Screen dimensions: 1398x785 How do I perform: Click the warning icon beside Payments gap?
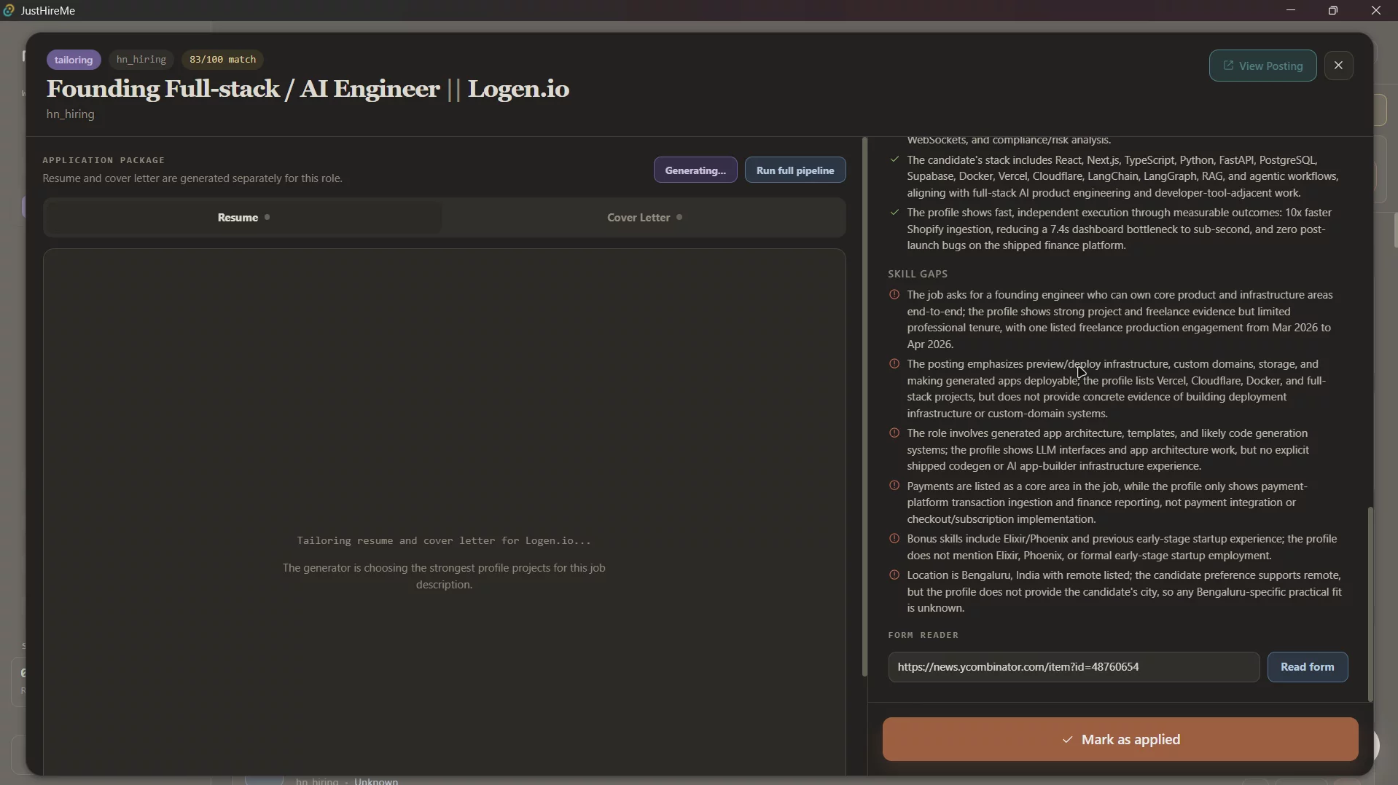tap(894, 486)
